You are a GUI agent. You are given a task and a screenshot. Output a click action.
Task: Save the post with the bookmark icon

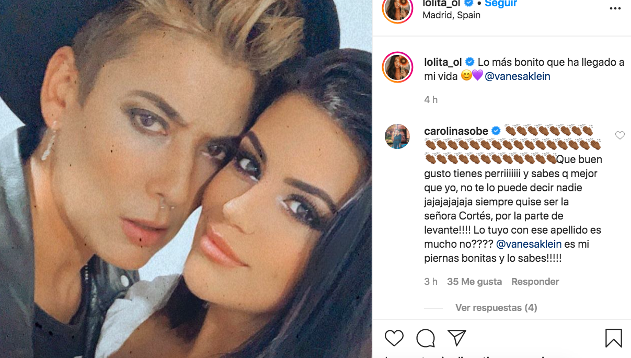pyautogui.click(x=614, y=338)
